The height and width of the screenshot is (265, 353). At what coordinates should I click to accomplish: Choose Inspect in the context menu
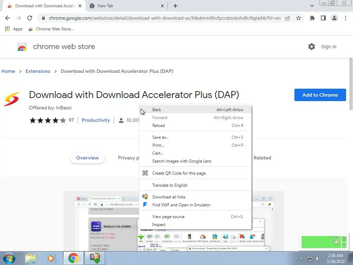click(195, 225)
